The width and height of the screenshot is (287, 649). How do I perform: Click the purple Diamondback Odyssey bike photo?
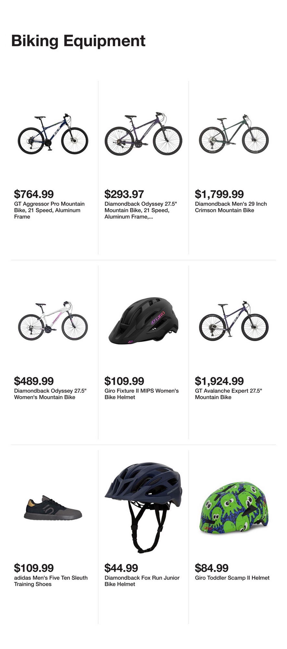tap(143, 134)
